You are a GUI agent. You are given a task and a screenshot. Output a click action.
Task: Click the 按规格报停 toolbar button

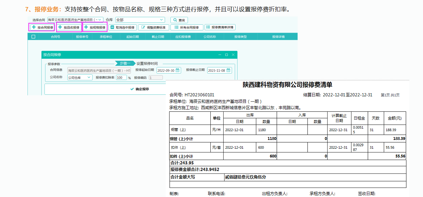(x=95, y=27)
